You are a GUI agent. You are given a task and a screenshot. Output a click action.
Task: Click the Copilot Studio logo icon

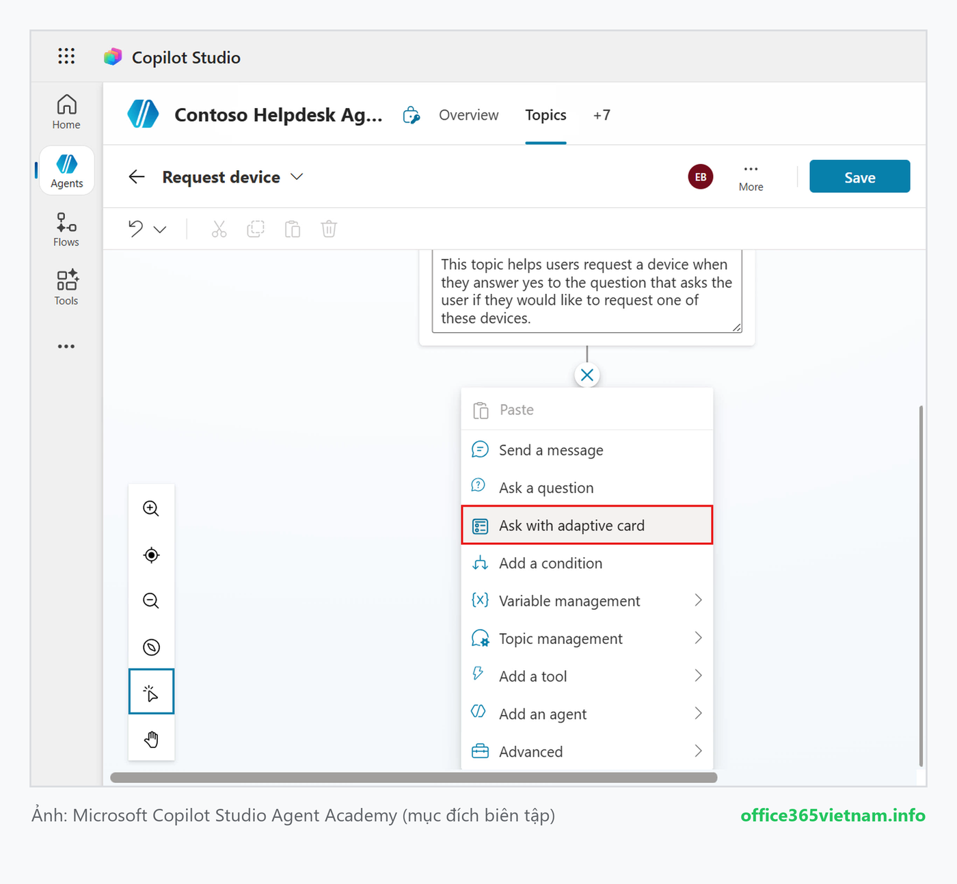[113, 57]
